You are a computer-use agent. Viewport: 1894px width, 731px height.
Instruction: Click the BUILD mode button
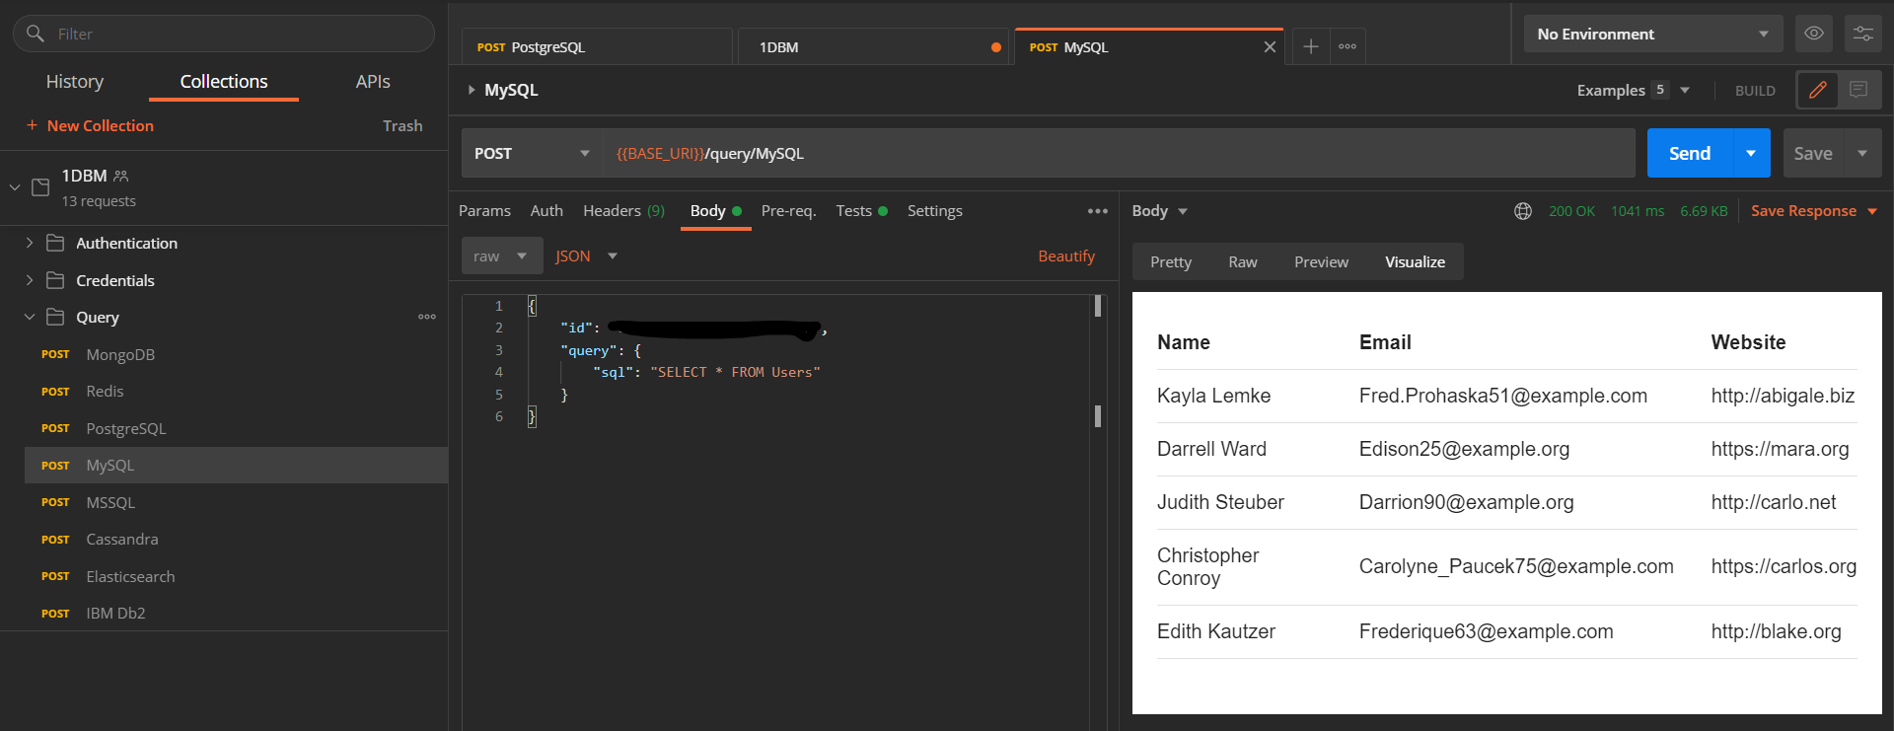coord(1755,91)
